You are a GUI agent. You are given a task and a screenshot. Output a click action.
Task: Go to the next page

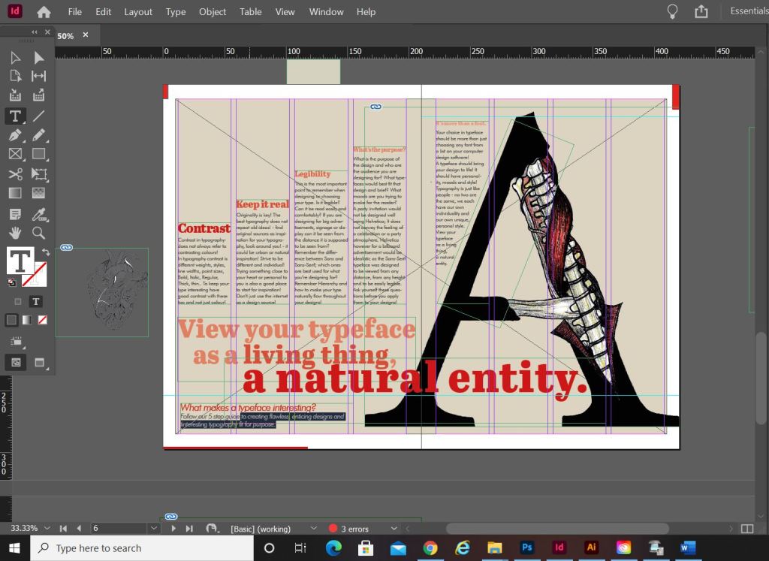pos(173,529)
